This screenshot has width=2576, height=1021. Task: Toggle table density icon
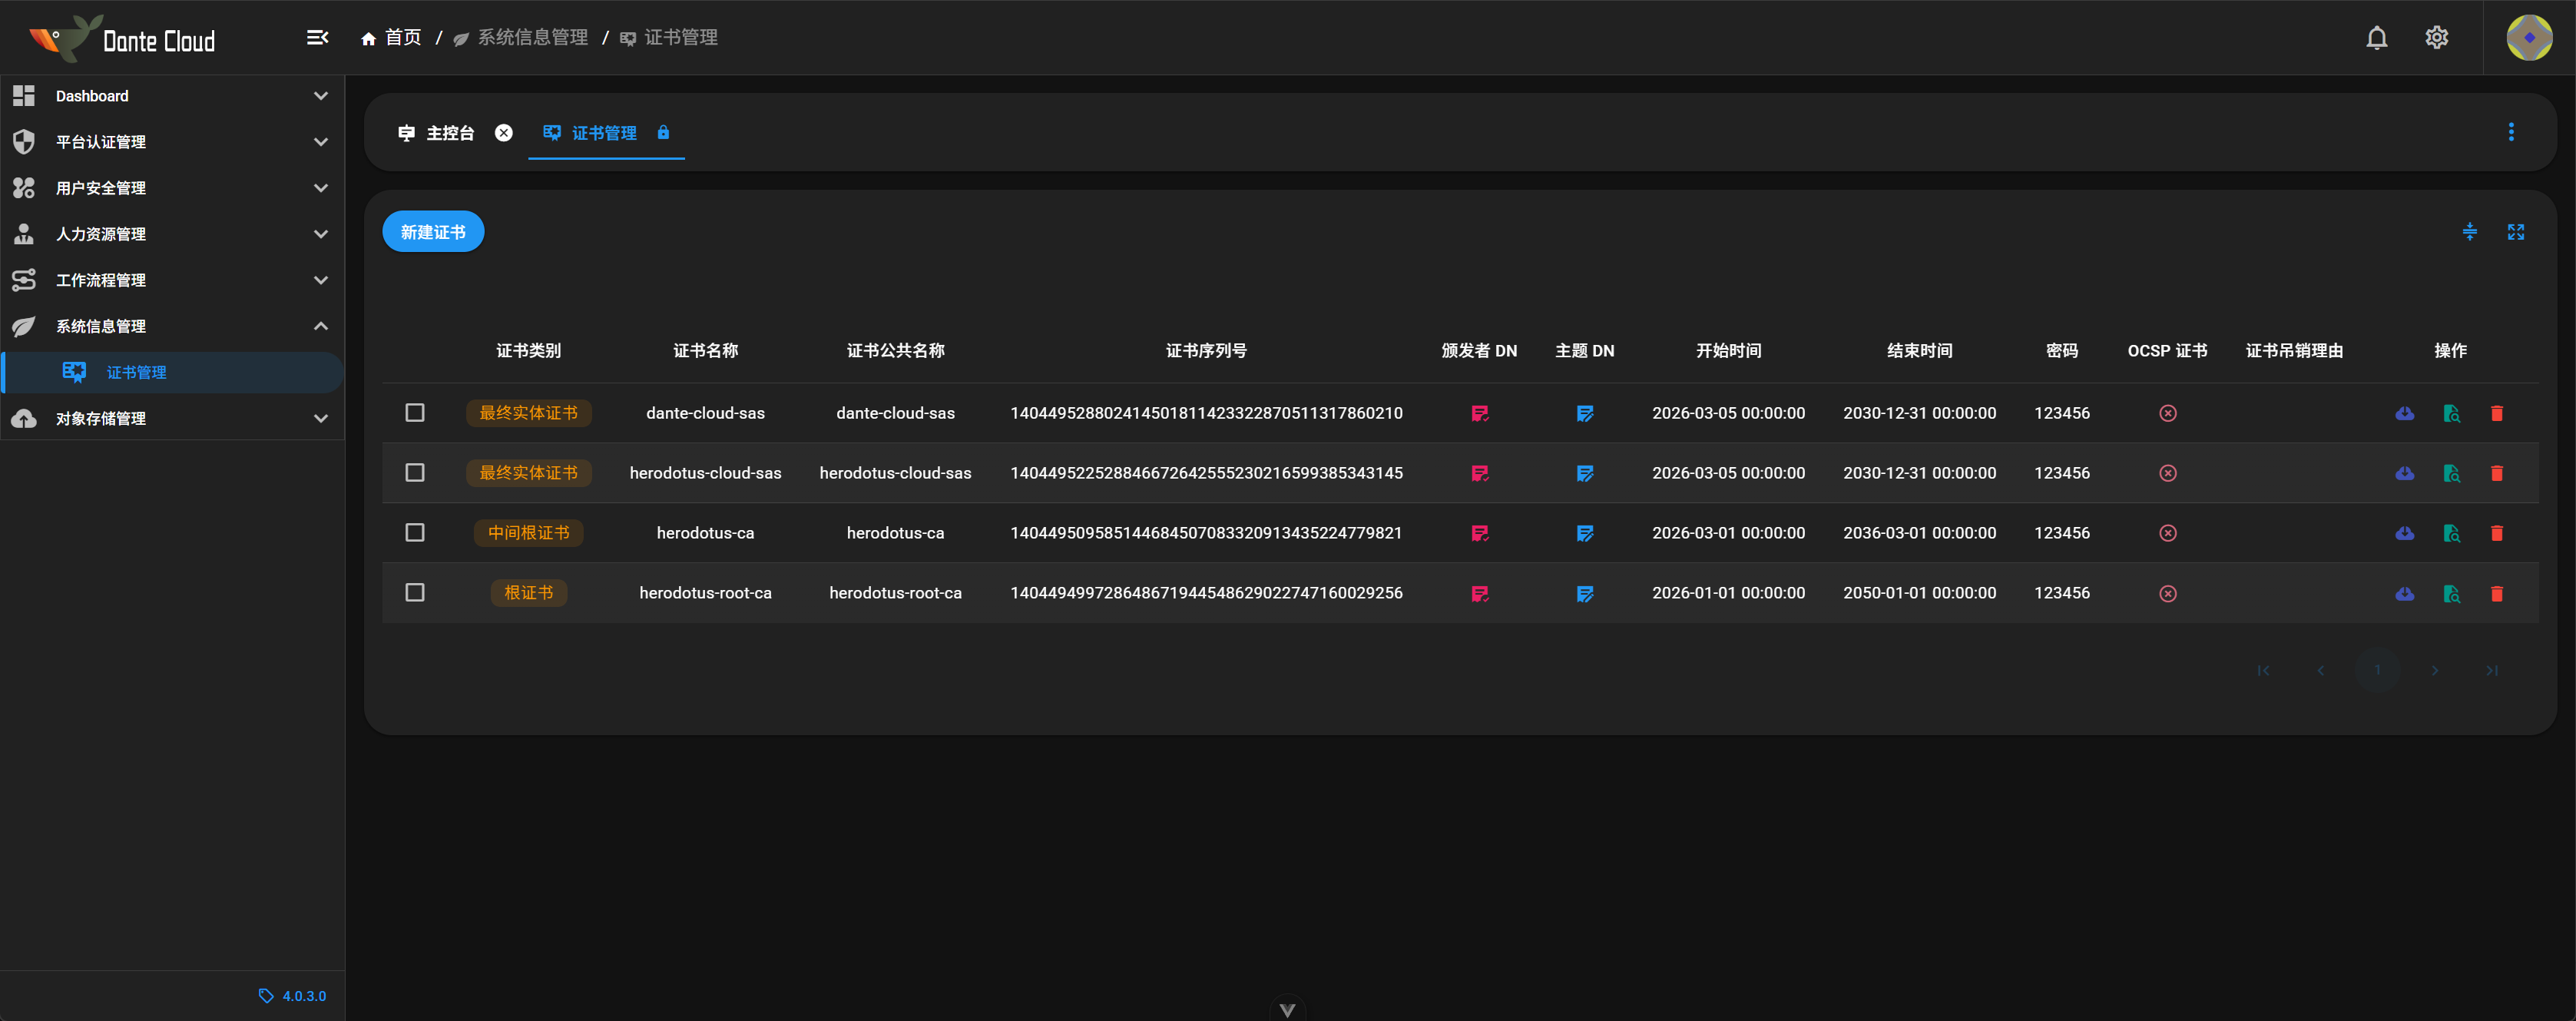2469,232
